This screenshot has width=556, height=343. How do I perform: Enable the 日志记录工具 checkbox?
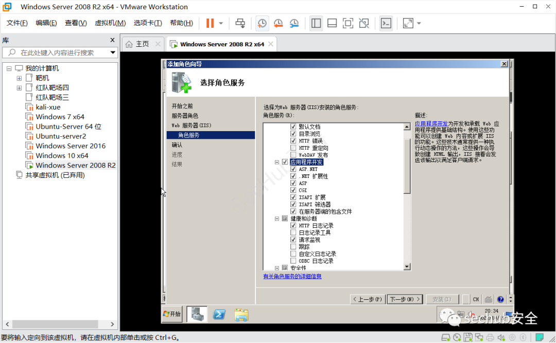(x=293, y=233)
